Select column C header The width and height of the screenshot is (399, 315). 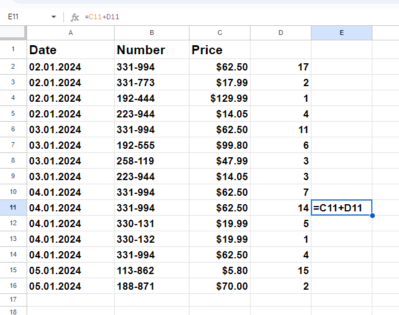pyautogui.click(x=220, y=33)
